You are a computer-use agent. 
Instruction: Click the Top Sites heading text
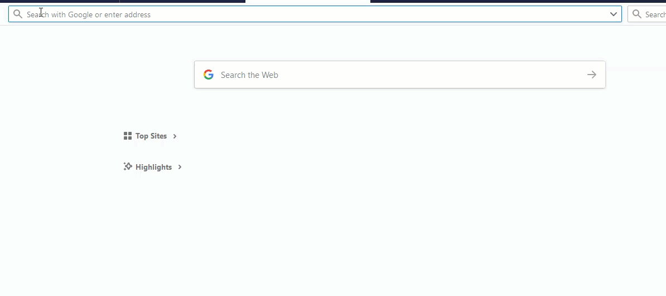point(151,136)
